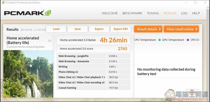This screenshot has height=102, width=210.
Task: Close the PCMark 8 window
Action: (x=205, y=3)
